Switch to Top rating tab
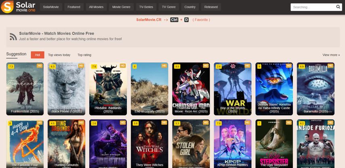345x168 pixels. point(84,55)
